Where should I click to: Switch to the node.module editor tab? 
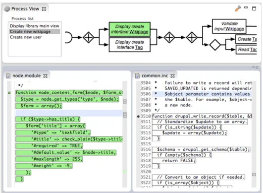pos(27,76)
